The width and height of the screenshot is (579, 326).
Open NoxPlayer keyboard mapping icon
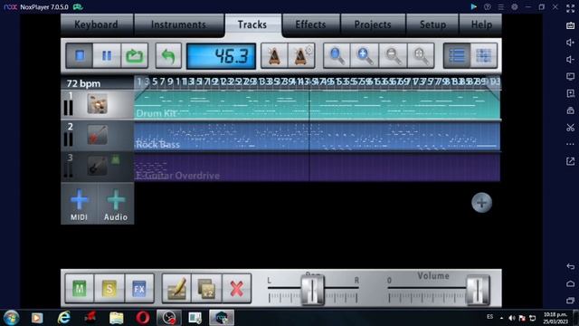pos(571,25)
